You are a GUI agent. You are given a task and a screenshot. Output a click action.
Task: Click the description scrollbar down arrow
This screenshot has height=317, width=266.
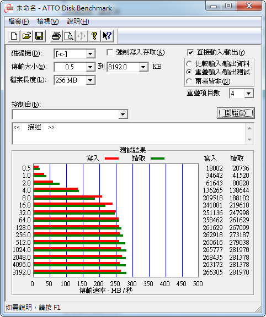pos(250,139)
